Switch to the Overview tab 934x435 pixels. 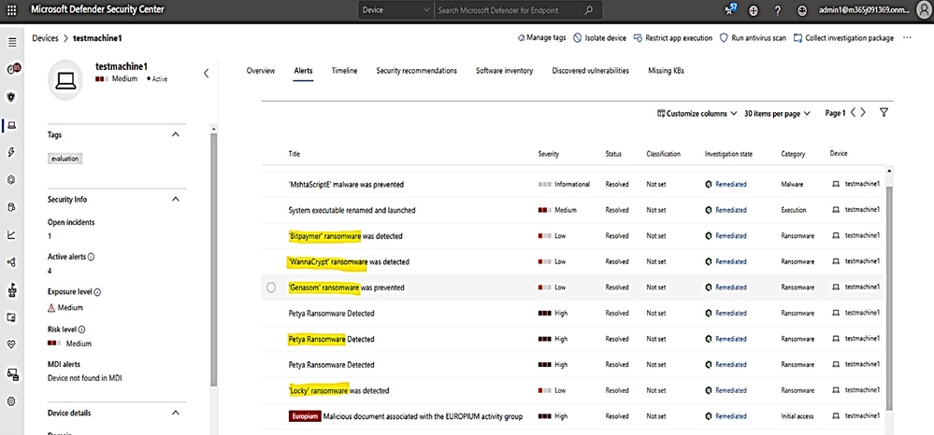pyautogui.click(x=261, y=70)
